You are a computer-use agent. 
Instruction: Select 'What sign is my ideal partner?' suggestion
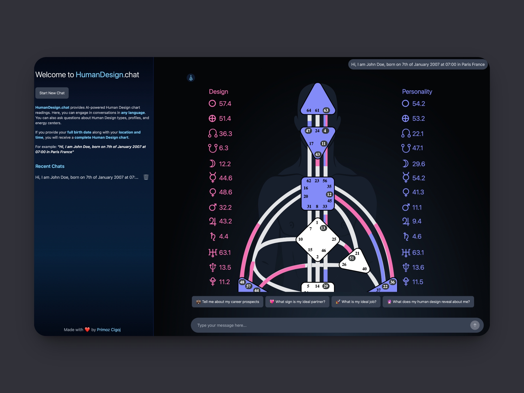297,302
